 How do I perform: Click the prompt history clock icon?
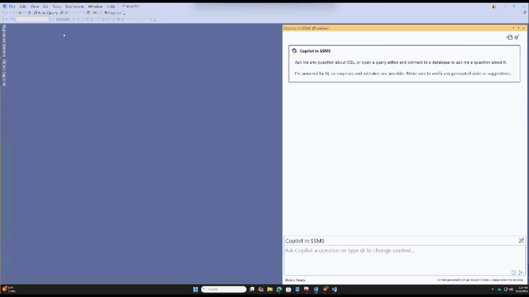pyautogui.click(x=514, y=272)
